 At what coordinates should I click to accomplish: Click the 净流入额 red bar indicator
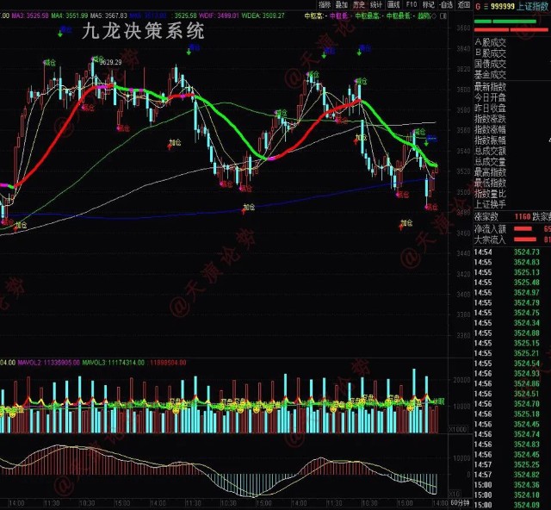tap(523, 229)
